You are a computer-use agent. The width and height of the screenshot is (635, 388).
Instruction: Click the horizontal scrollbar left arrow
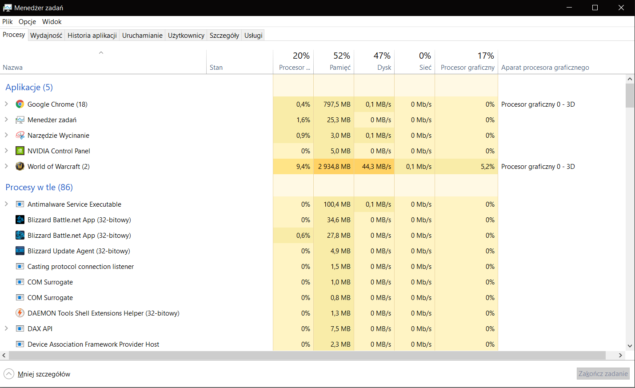tap(4, 355)
